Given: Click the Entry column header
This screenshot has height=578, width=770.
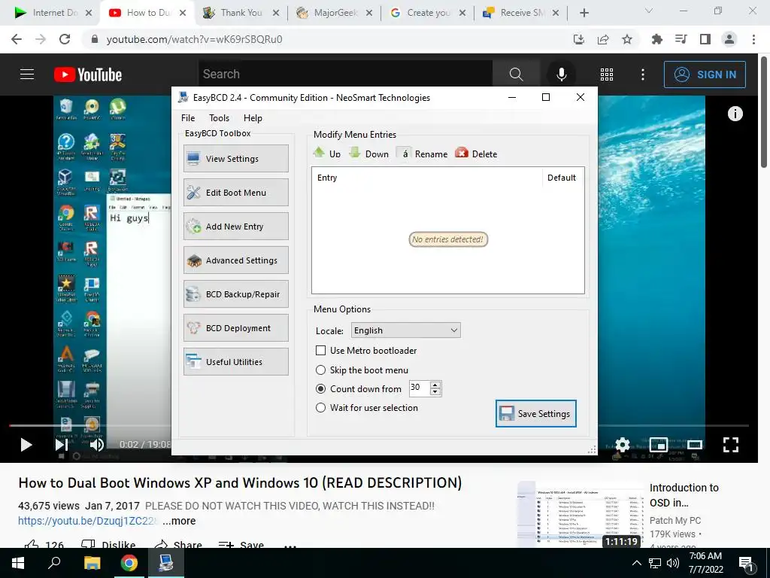Looking at the screenshot, I should (427, 178).
